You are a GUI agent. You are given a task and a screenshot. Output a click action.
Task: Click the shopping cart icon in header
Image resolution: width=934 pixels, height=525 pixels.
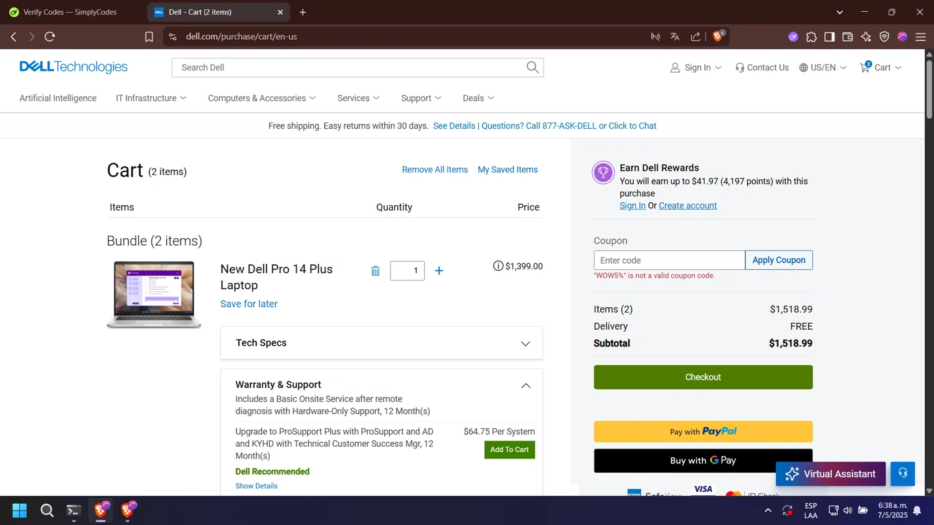pos(866,67)
